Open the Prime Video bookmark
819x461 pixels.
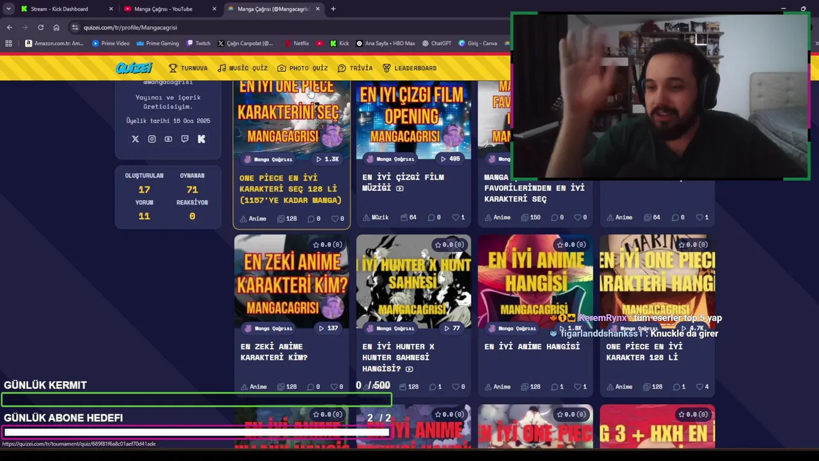tap(111, 44)
